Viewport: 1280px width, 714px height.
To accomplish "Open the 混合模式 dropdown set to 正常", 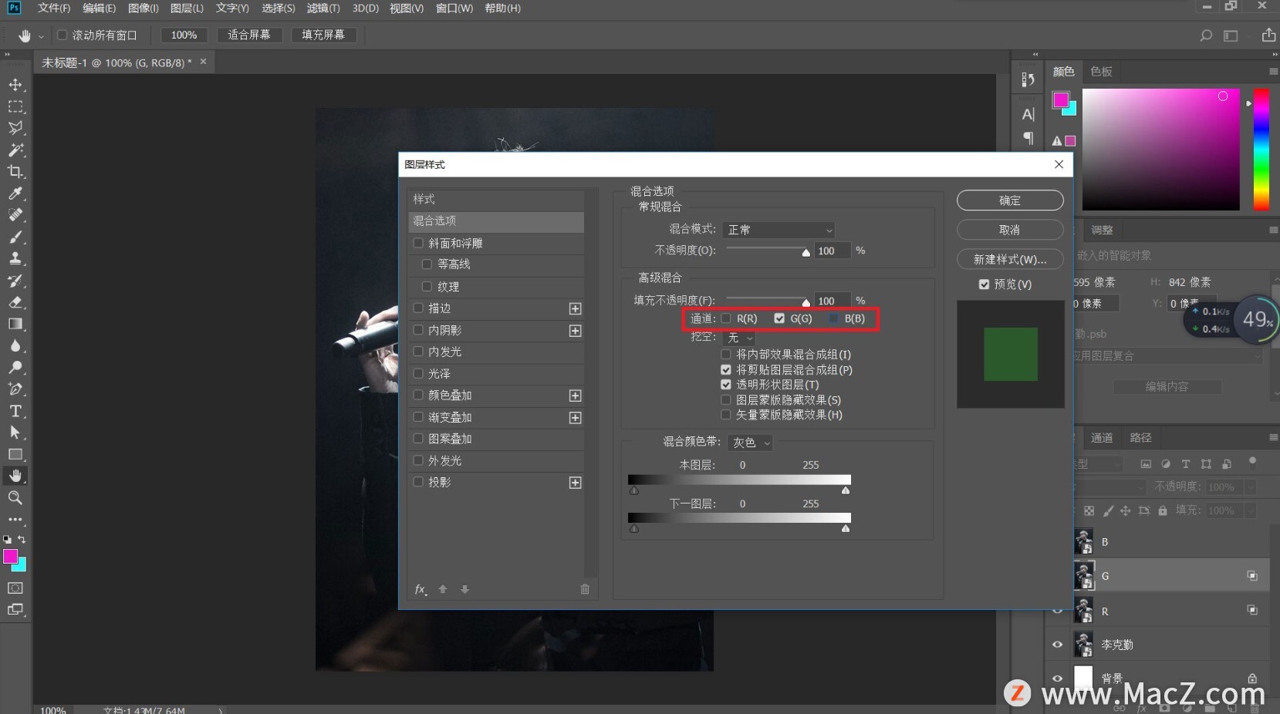I will pyautogui.click(x=779, y=230).
